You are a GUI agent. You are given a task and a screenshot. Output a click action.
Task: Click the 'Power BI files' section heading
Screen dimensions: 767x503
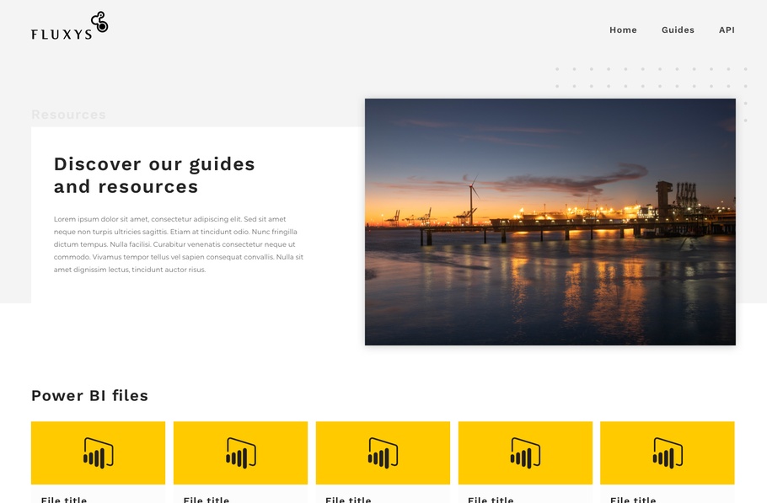(x=89, y=396)
